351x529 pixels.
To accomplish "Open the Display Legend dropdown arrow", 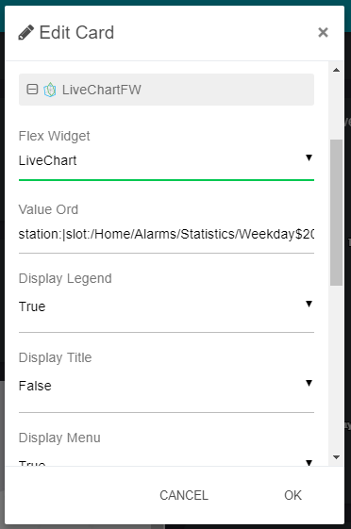I will (x=309, y=304).
